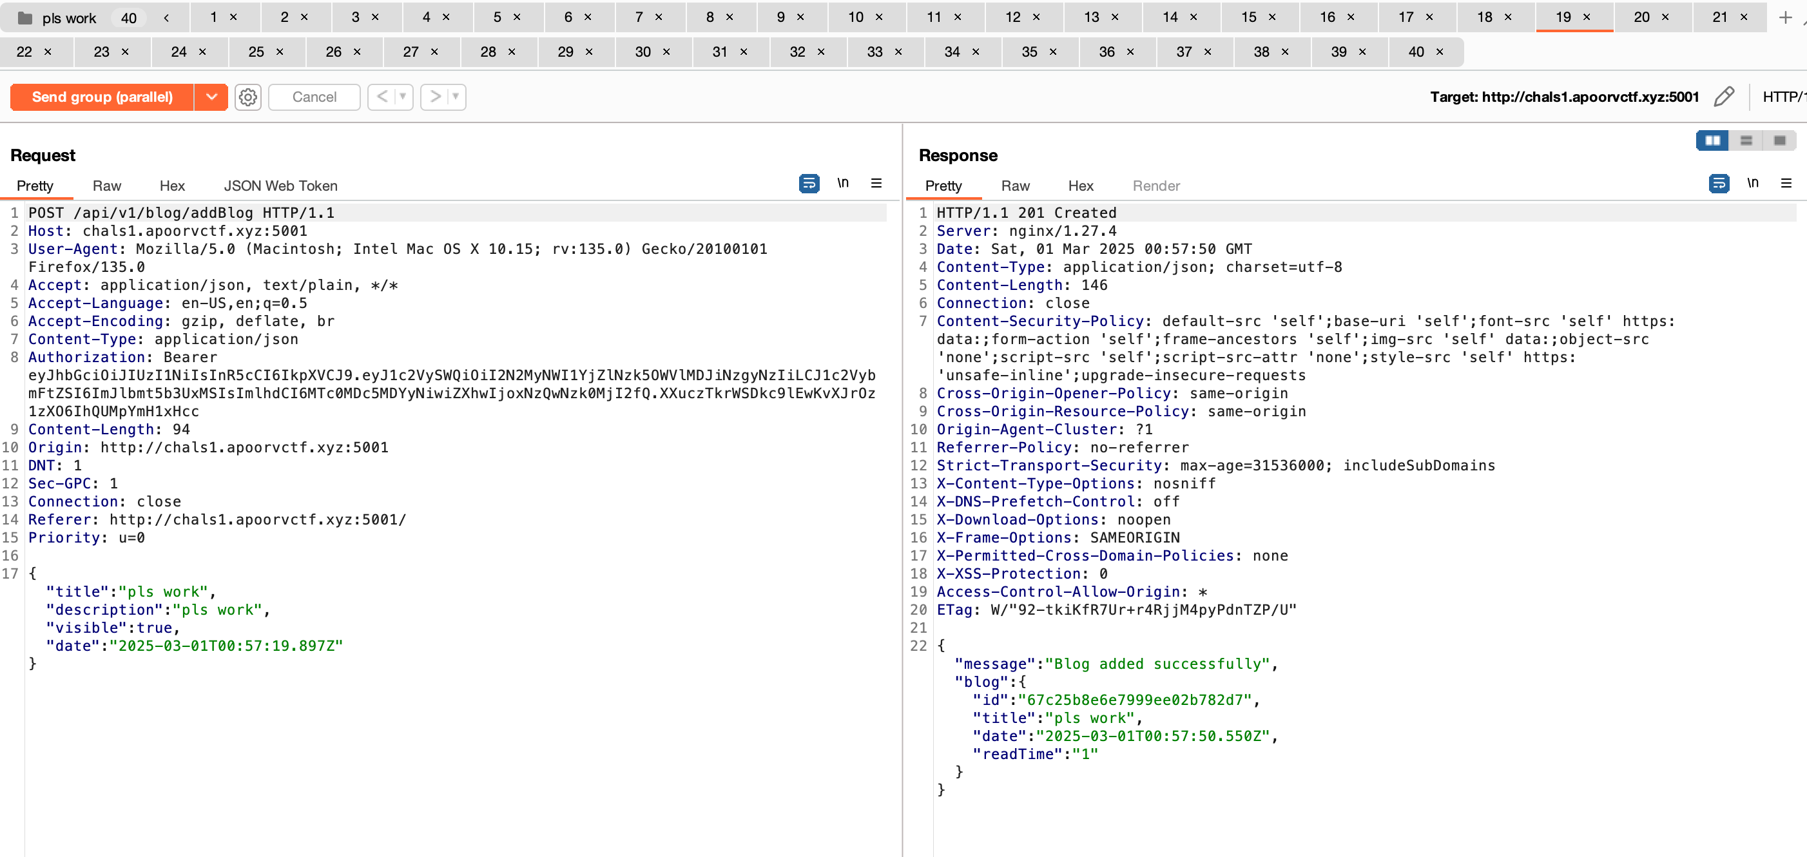Click Send group (parallel) button
The image size is (1807, 857).
[102, 97]
